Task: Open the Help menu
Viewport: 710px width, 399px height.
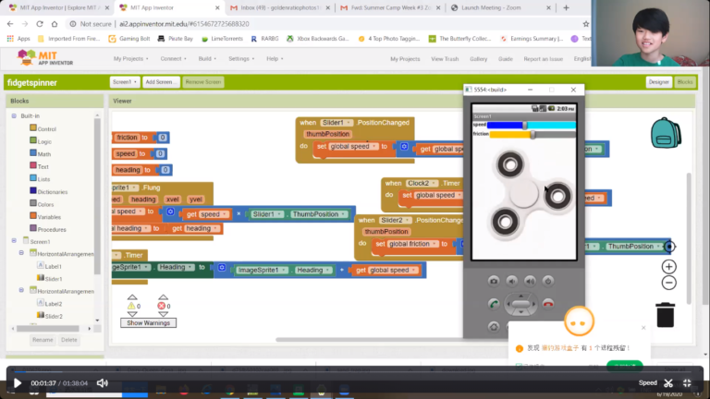Action: [275, 59]
